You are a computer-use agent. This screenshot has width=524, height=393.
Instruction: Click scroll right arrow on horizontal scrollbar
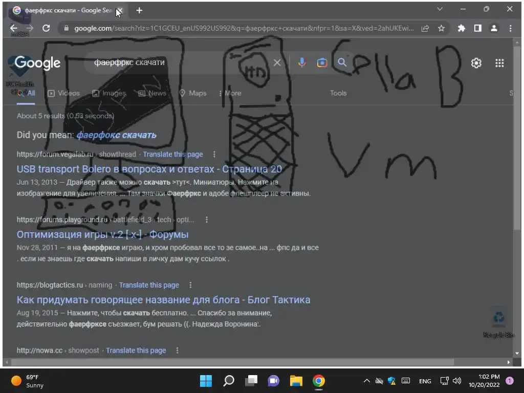[x=509, y=362]
